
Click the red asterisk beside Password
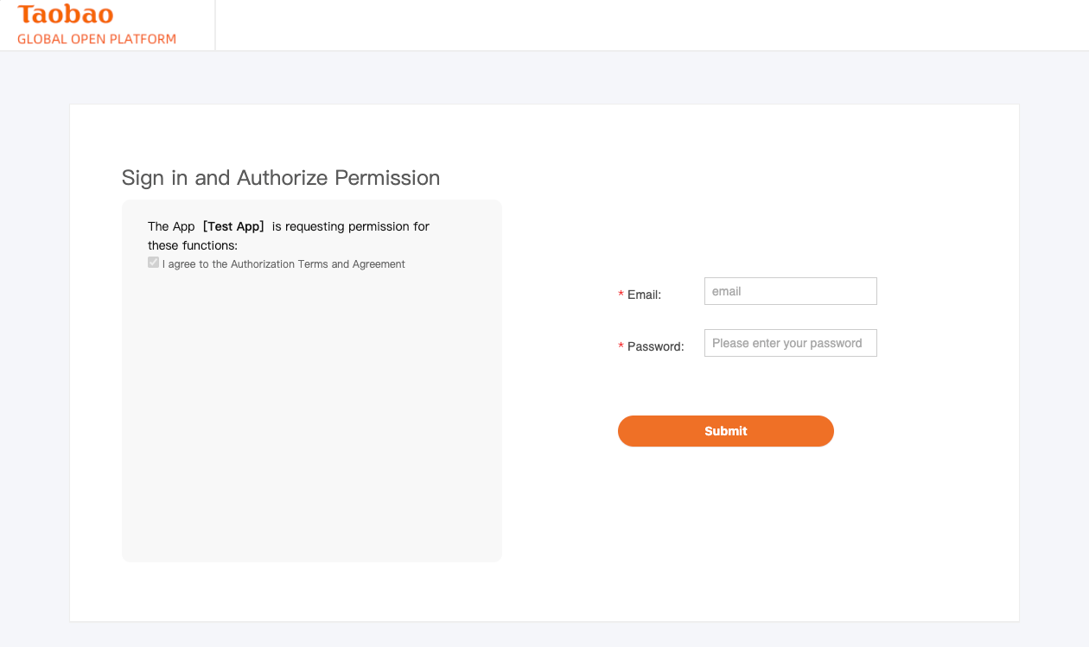(x=621, y=347)
